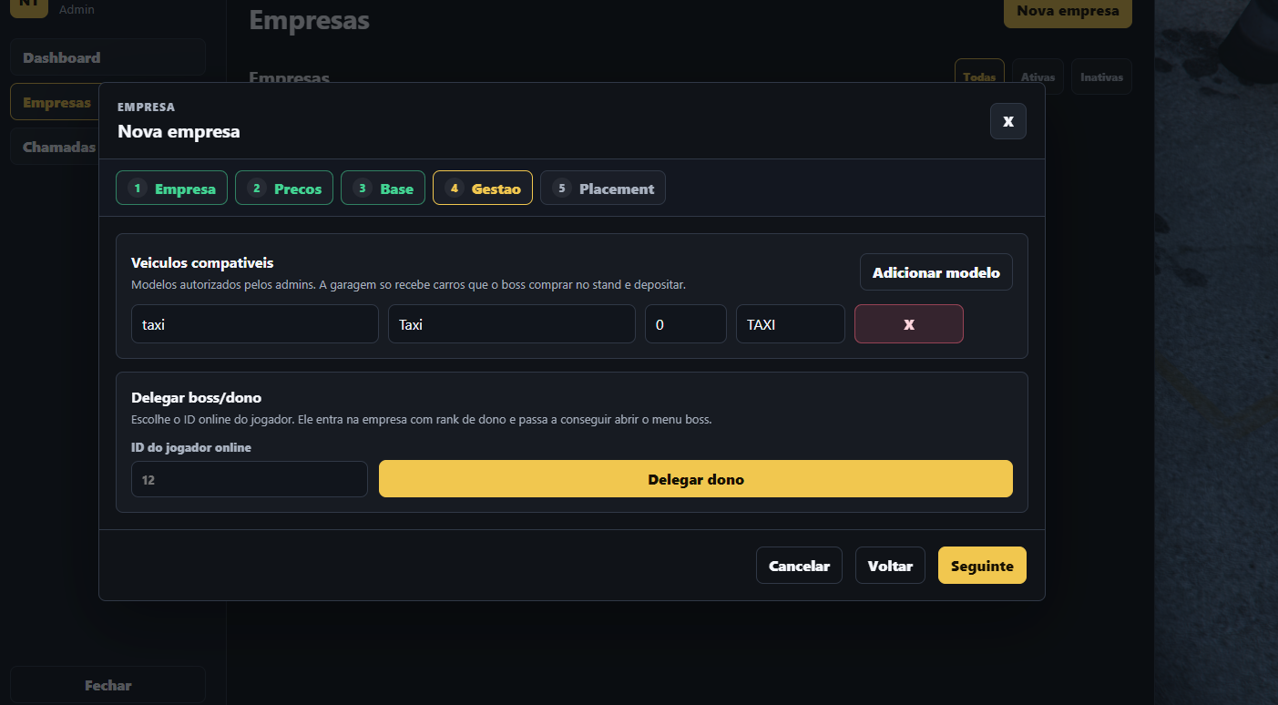Focus the 'taxi' model name field

[x=255, y=324]
